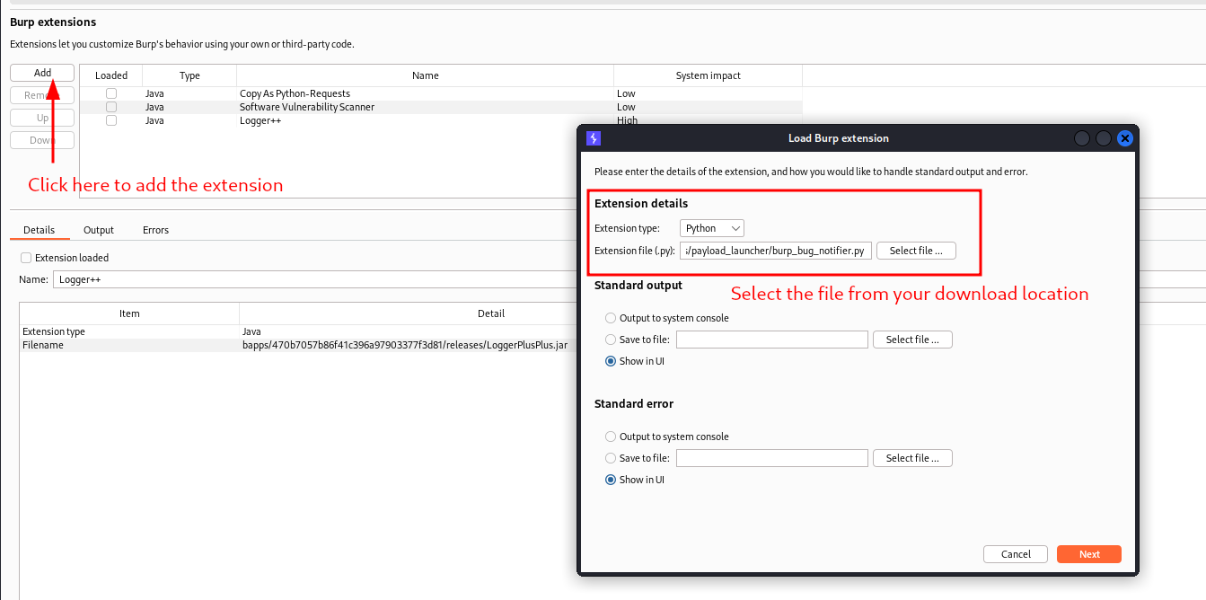Click the Extension file path field
1206x600 pixels.
click(776, 251)
